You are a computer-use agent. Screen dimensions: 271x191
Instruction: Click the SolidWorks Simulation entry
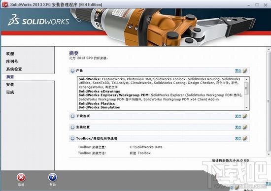[100, 107]
